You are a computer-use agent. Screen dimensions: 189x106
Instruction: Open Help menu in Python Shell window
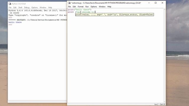(50, 7)
